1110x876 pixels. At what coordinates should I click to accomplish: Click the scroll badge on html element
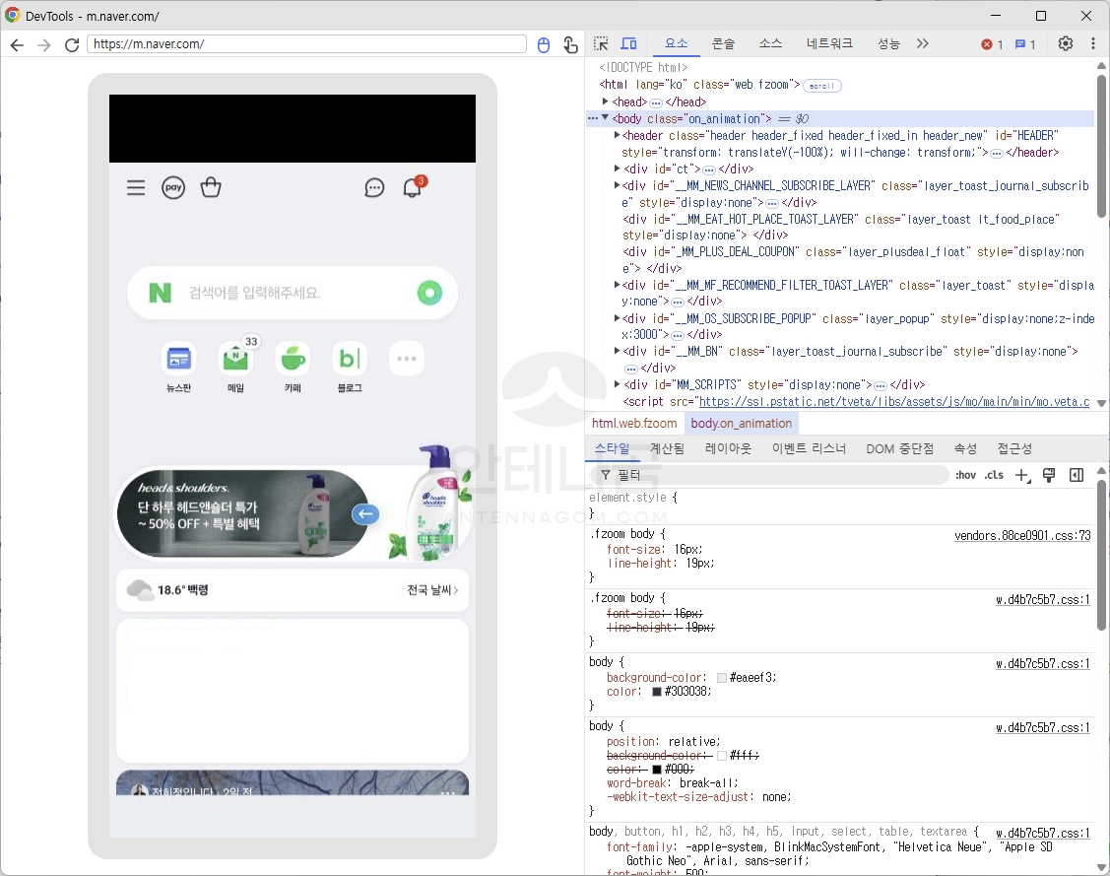coord(821,86)
